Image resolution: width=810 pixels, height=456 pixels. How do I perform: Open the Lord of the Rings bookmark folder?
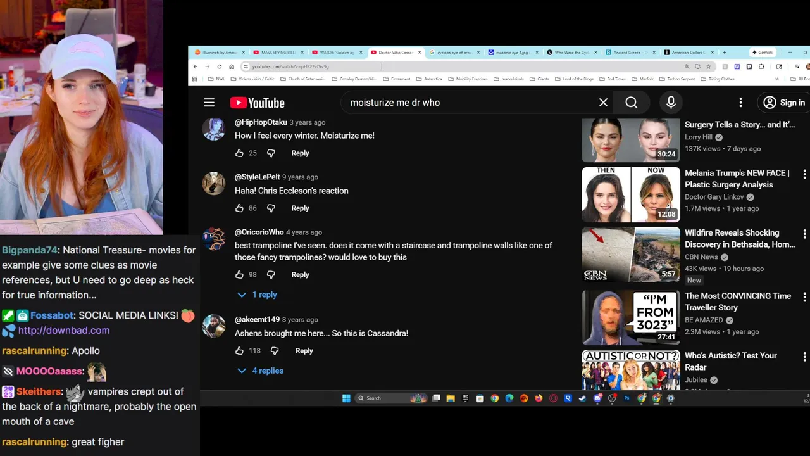(575, 79)
